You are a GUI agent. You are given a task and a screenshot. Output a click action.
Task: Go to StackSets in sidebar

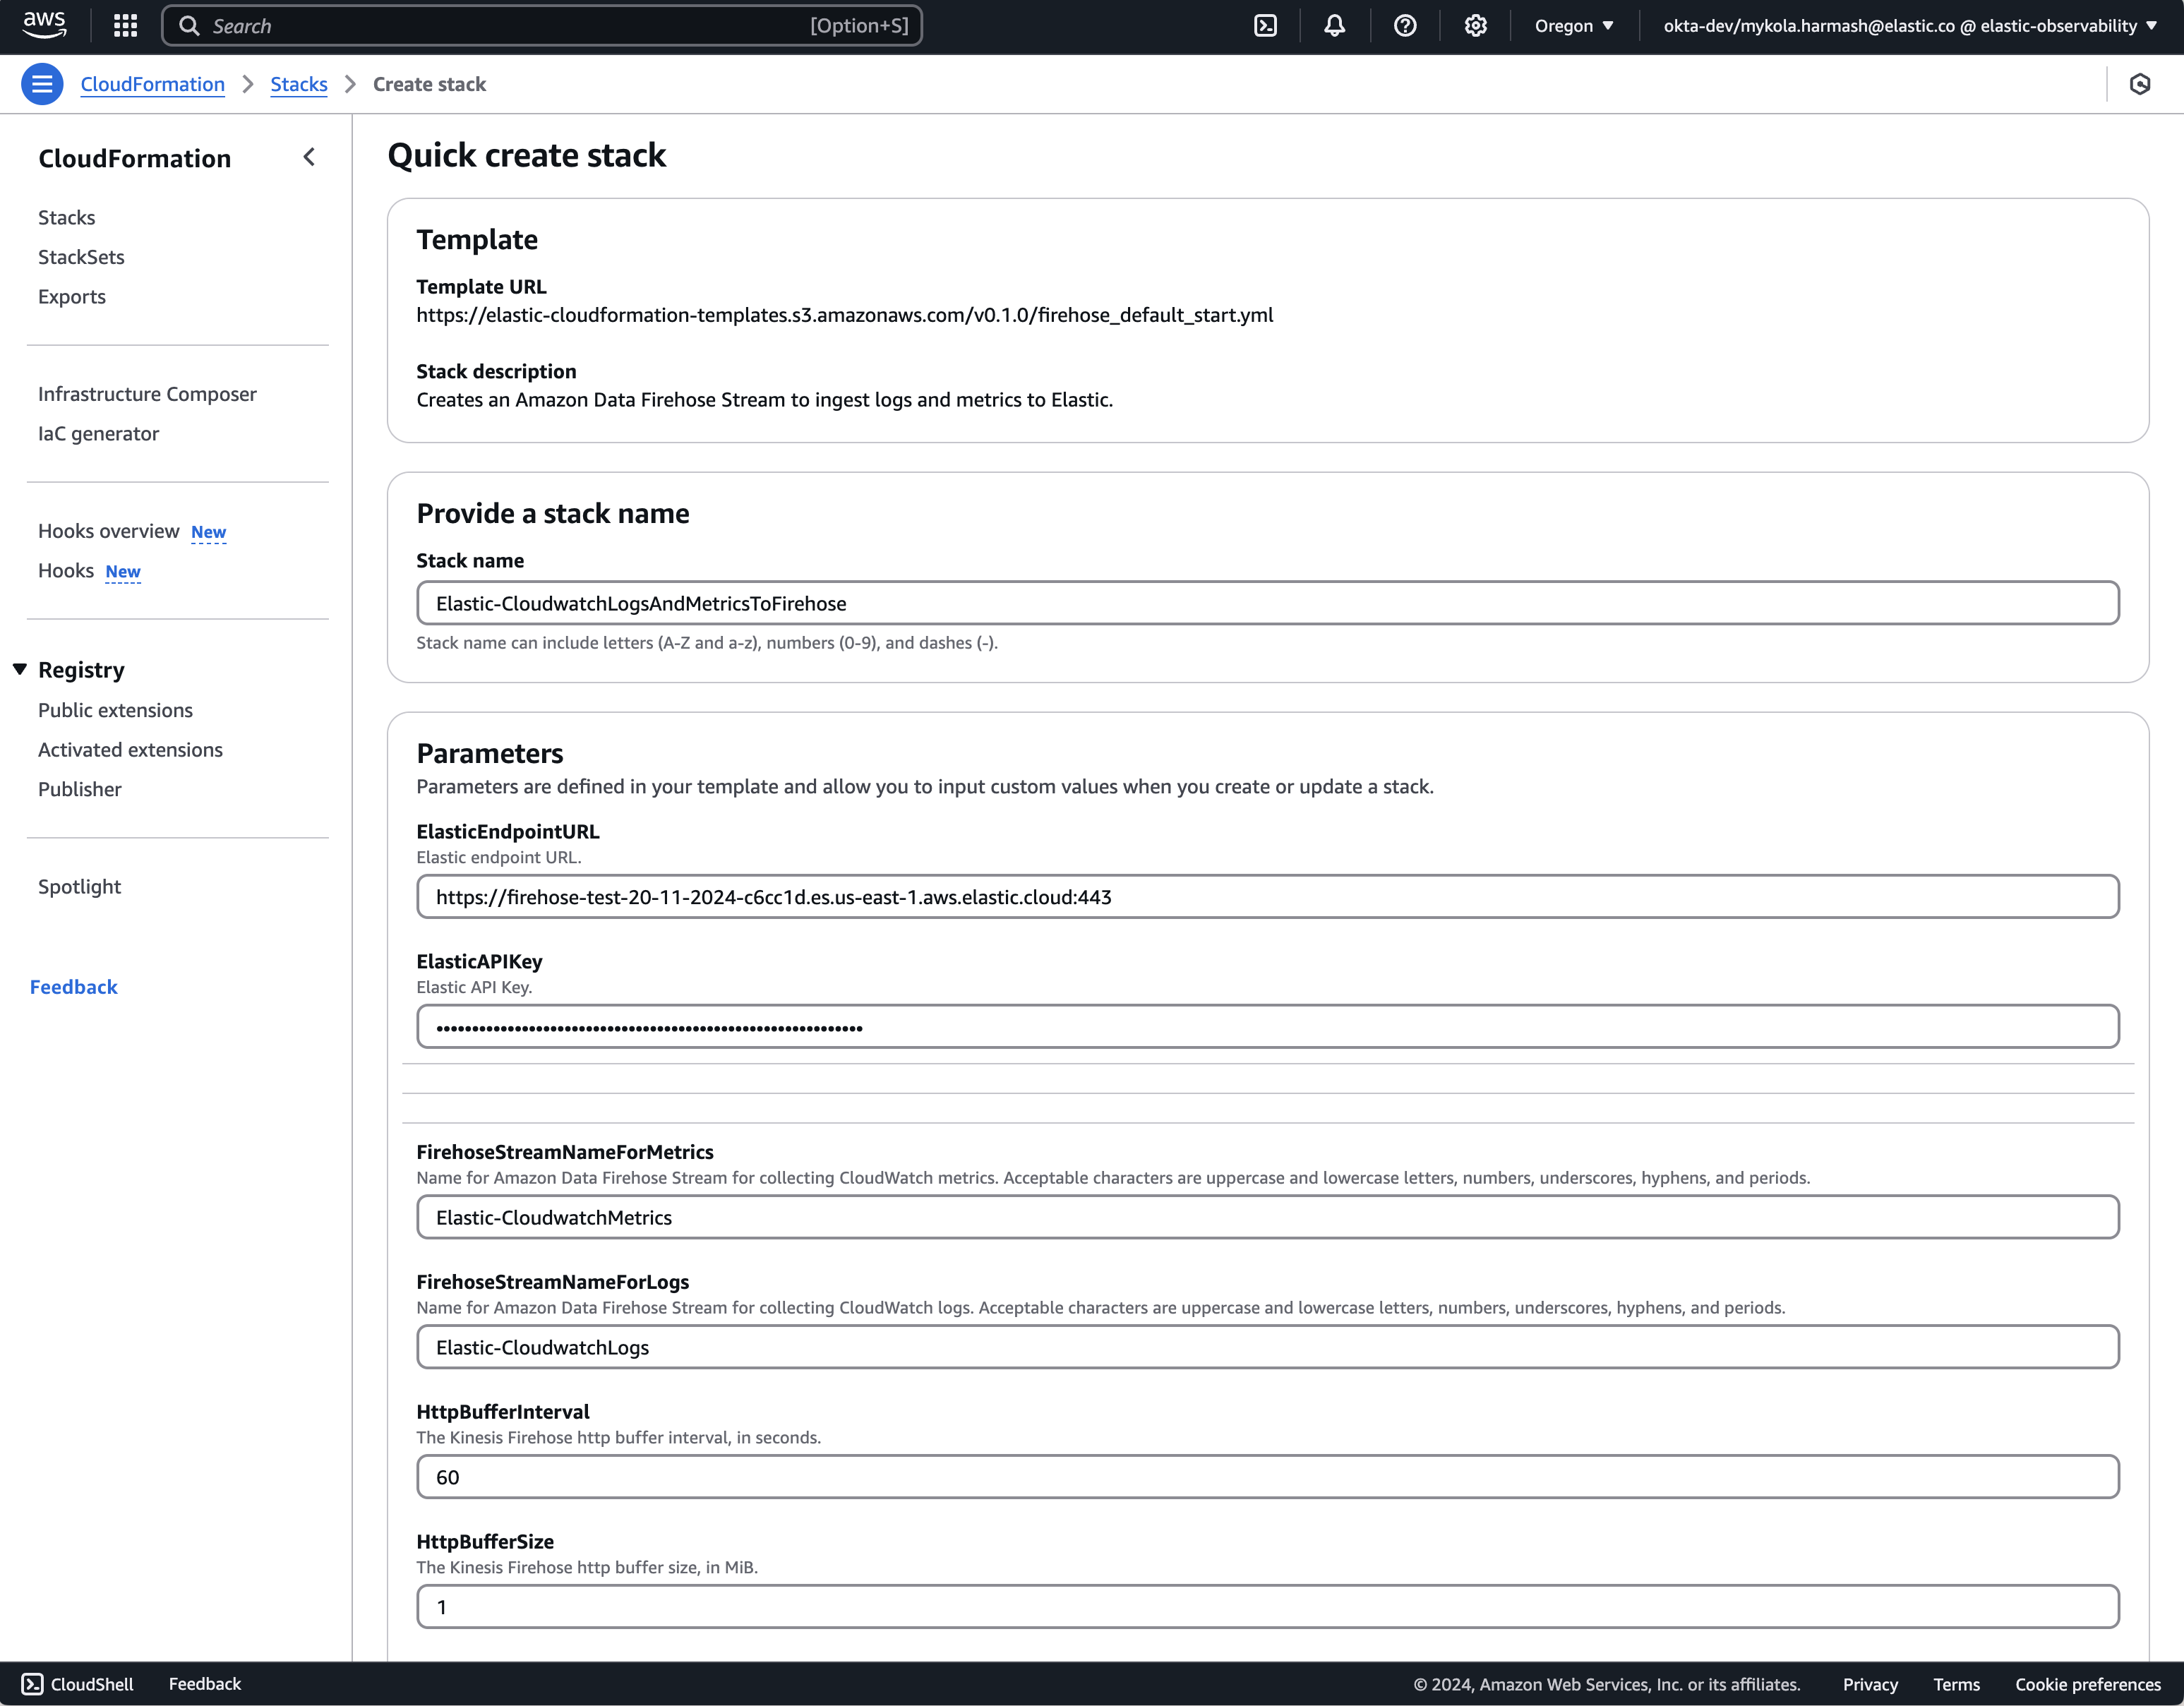click(81, 257)
